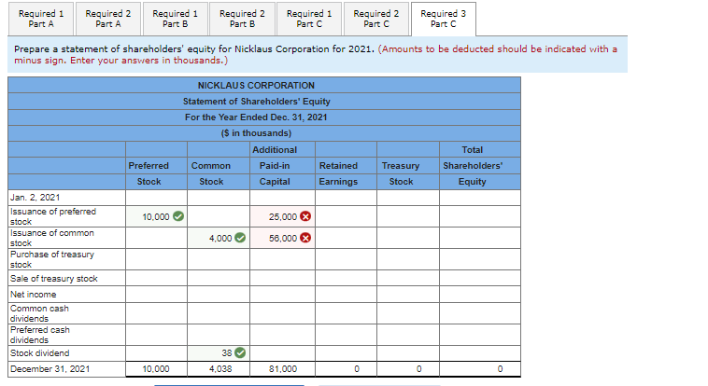This screenshot has height=386, width=708.
Task: Open the Required 1 Part C tab
Action: (309, 19)
